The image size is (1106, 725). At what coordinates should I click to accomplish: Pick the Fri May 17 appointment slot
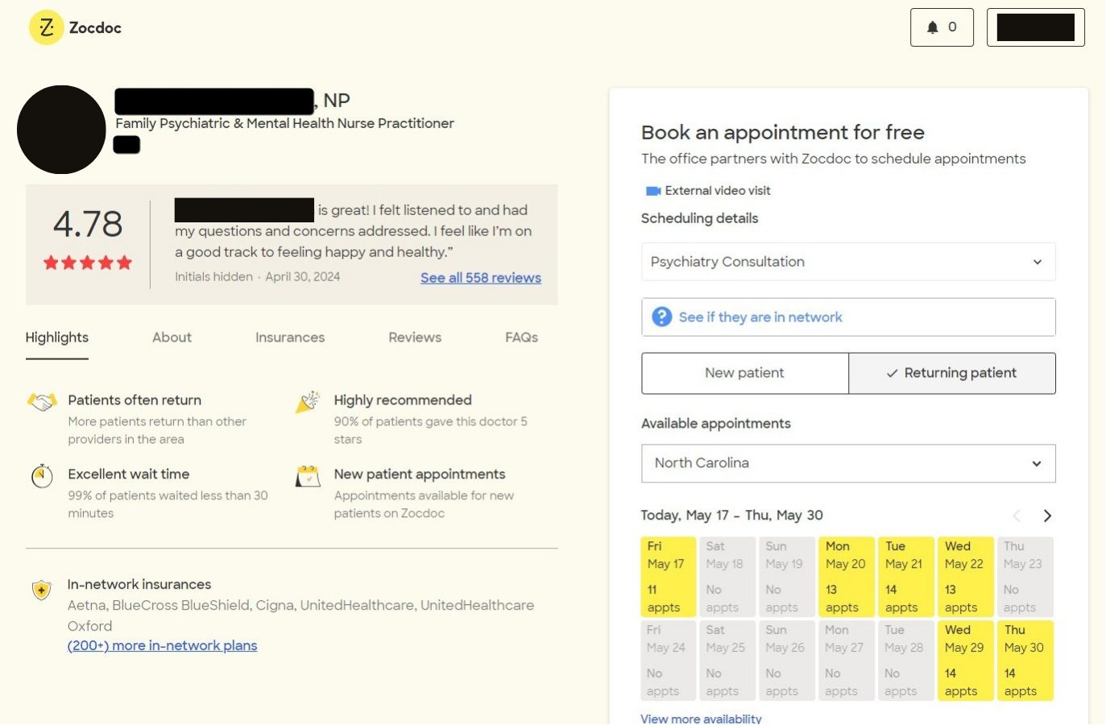tap(667, 577)
